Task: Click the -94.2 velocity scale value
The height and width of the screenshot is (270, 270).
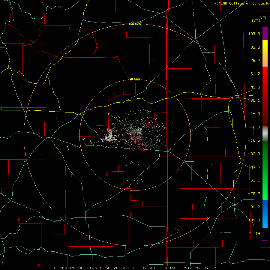Action: pos(254,207)
